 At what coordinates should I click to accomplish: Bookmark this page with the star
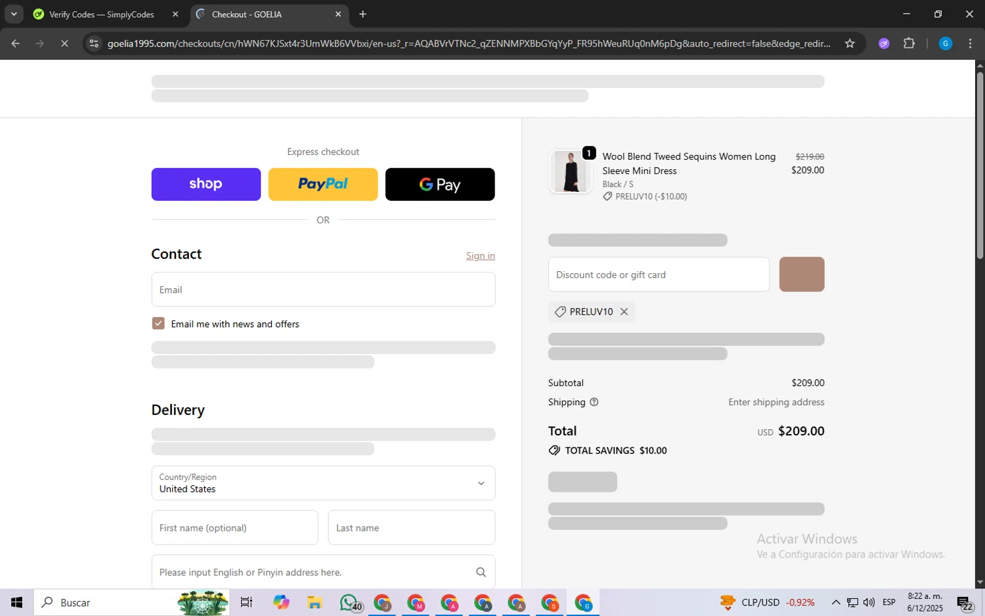tap(850, 43)
